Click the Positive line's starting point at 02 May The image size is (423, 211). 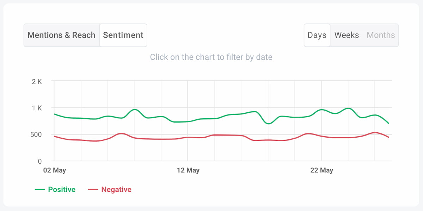tap(54, 114)
